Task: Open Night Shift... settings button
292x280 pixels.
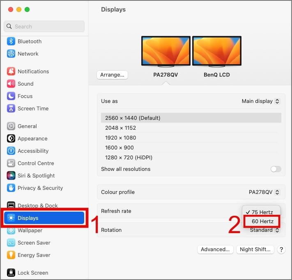Action: click(x=255, y=250)
